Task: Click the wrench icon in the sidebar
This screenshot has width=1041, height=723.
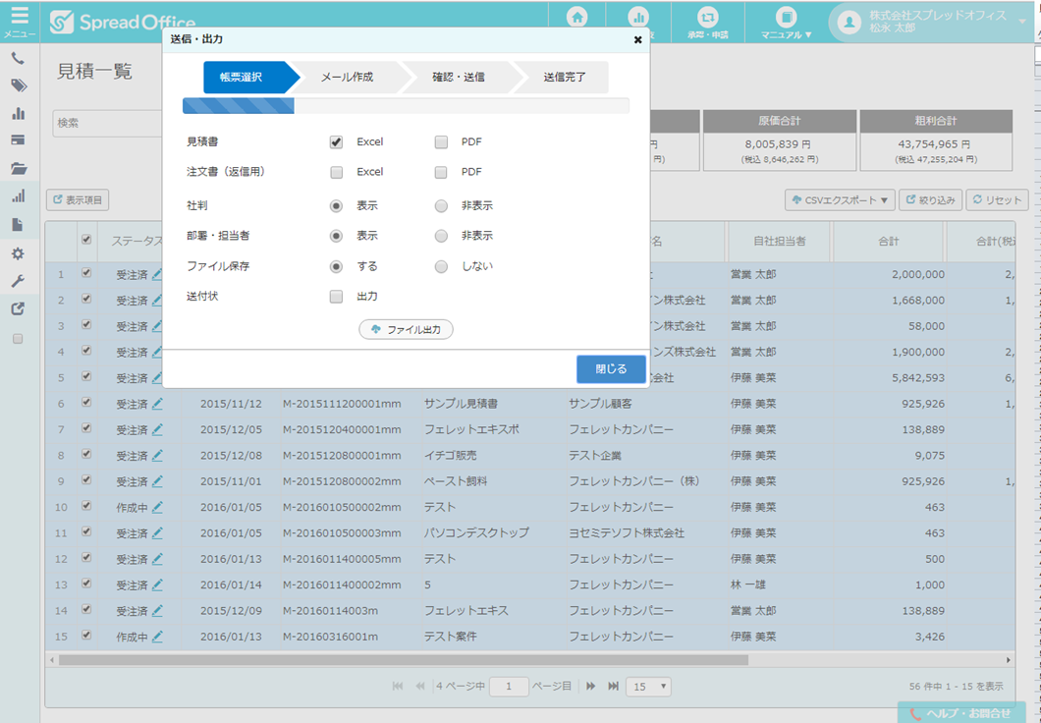Action: tap(18, 281)
